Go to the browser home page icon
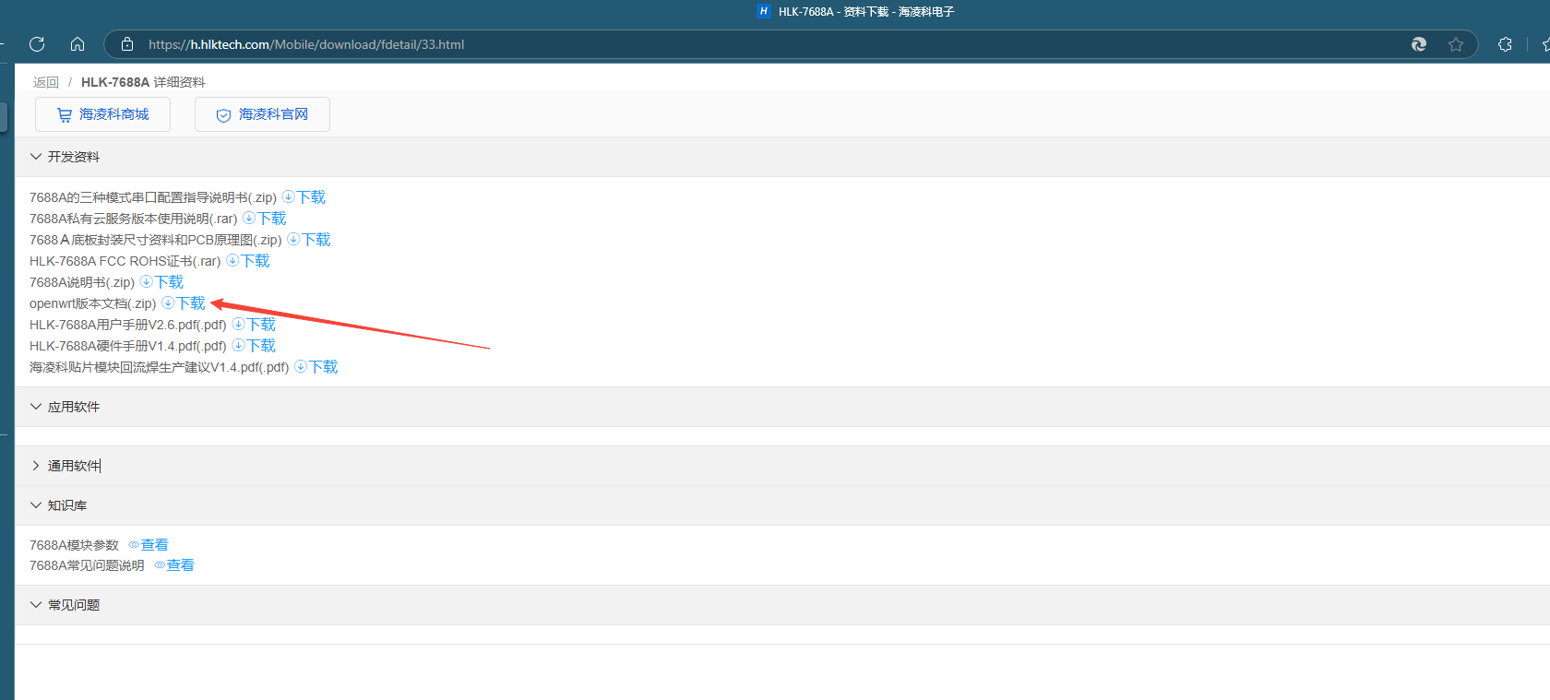 coord(77,44)
